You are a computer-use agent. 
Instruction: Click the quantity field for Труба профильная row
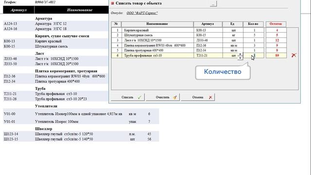coord(254,55)
